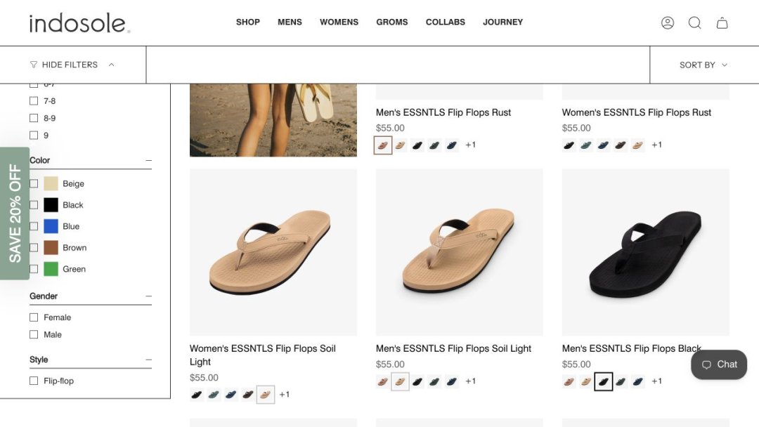The width and height of the screenshot is (759, 427).
Task: Open the GROMS menu
Action: pyautogui.click(x=392, y=22)
